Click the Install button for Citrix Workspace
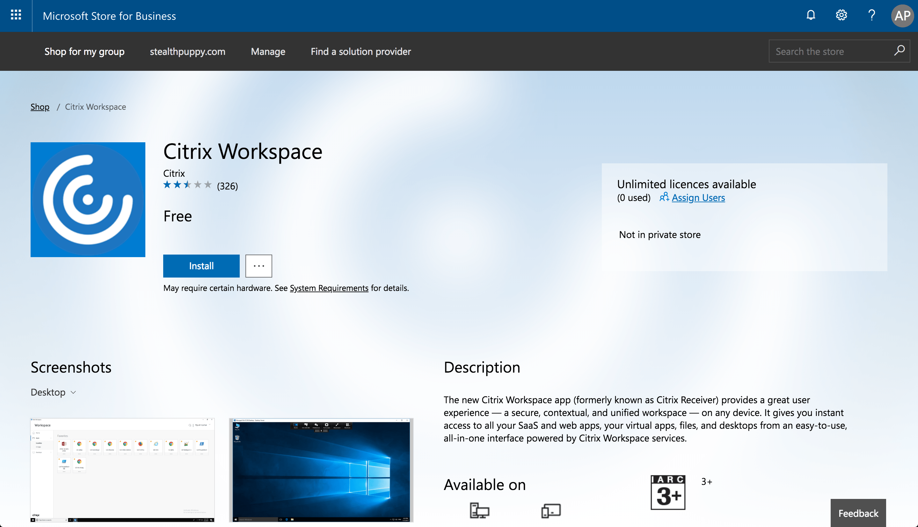The width and height of the screenshot is (918, 527). tap(200, 266)
